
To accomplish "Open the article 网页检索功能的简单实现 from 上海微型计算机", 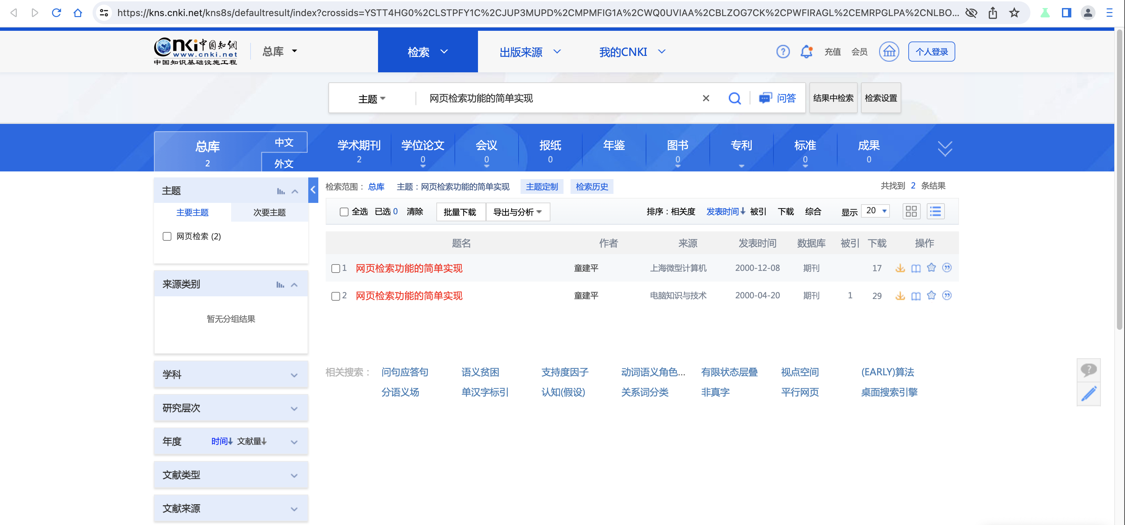I will [x=408, y=268].
